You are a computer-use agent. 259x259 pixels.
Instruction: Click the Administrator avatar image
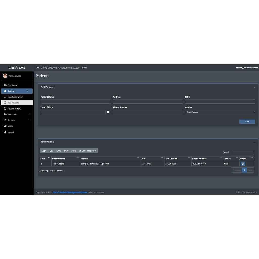pos(5,76)
